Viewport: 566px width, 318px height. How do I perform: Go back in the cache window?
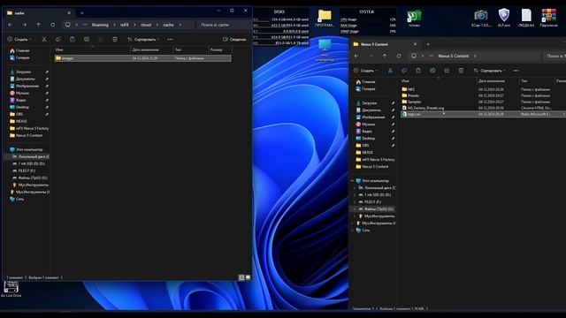click(10, 25)
